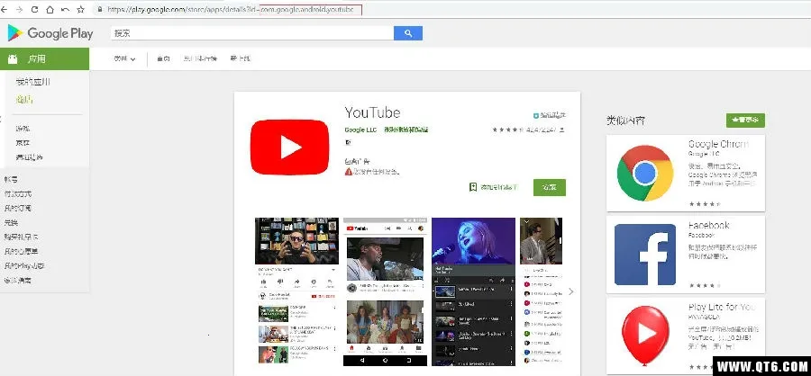
Task: Click the Google Chrome app title text
Action: pos(718,144)
